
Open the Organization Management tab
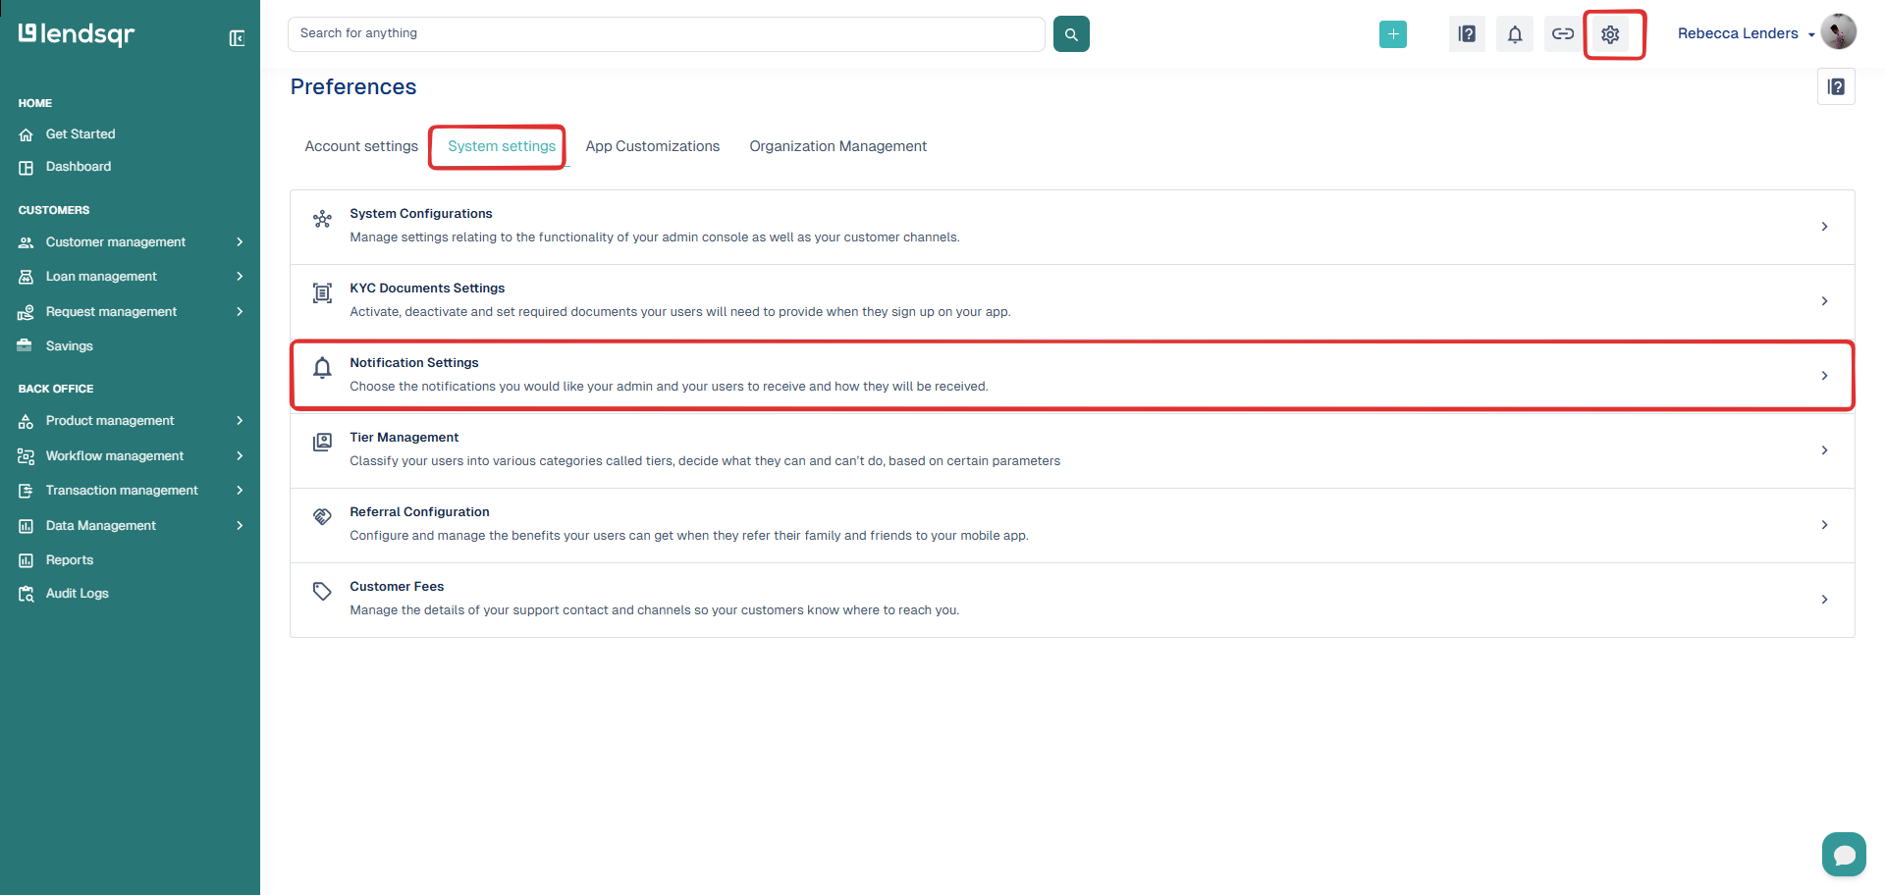(838, 146)
